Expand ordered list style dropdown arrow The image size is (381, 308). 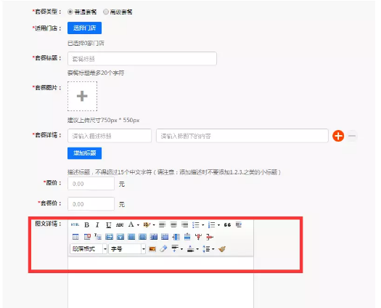tap(218, 225)
